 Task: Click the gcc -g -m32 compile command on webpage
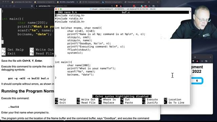pos(28,78)
